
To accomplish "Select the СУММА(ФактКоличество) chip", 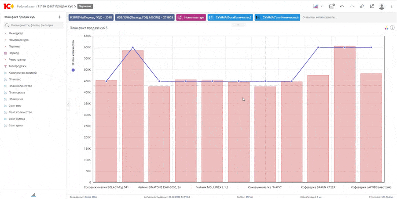I will tap(230, 17).
